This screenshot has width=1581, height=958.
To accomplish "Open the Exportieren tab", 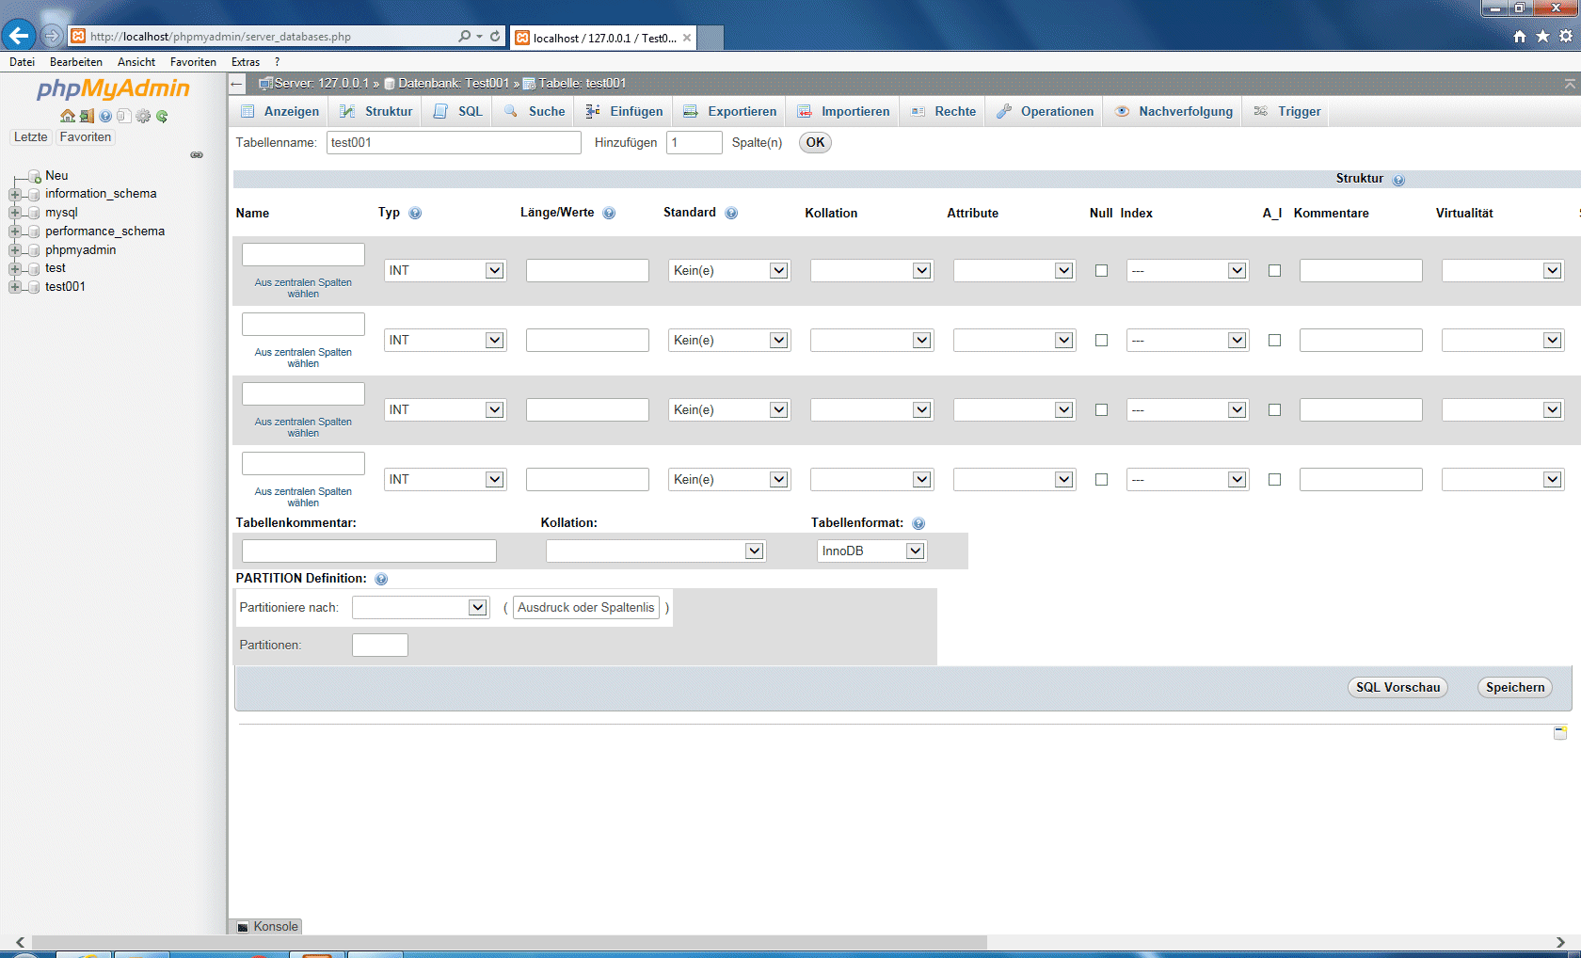I will point(730,112).
